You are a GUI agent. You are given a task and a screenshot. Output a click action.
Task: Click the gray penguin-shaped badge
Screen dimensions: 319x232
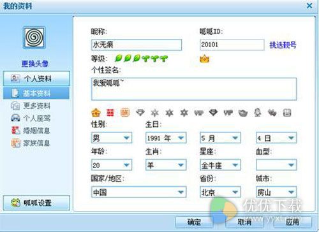[x=258, y=112]
